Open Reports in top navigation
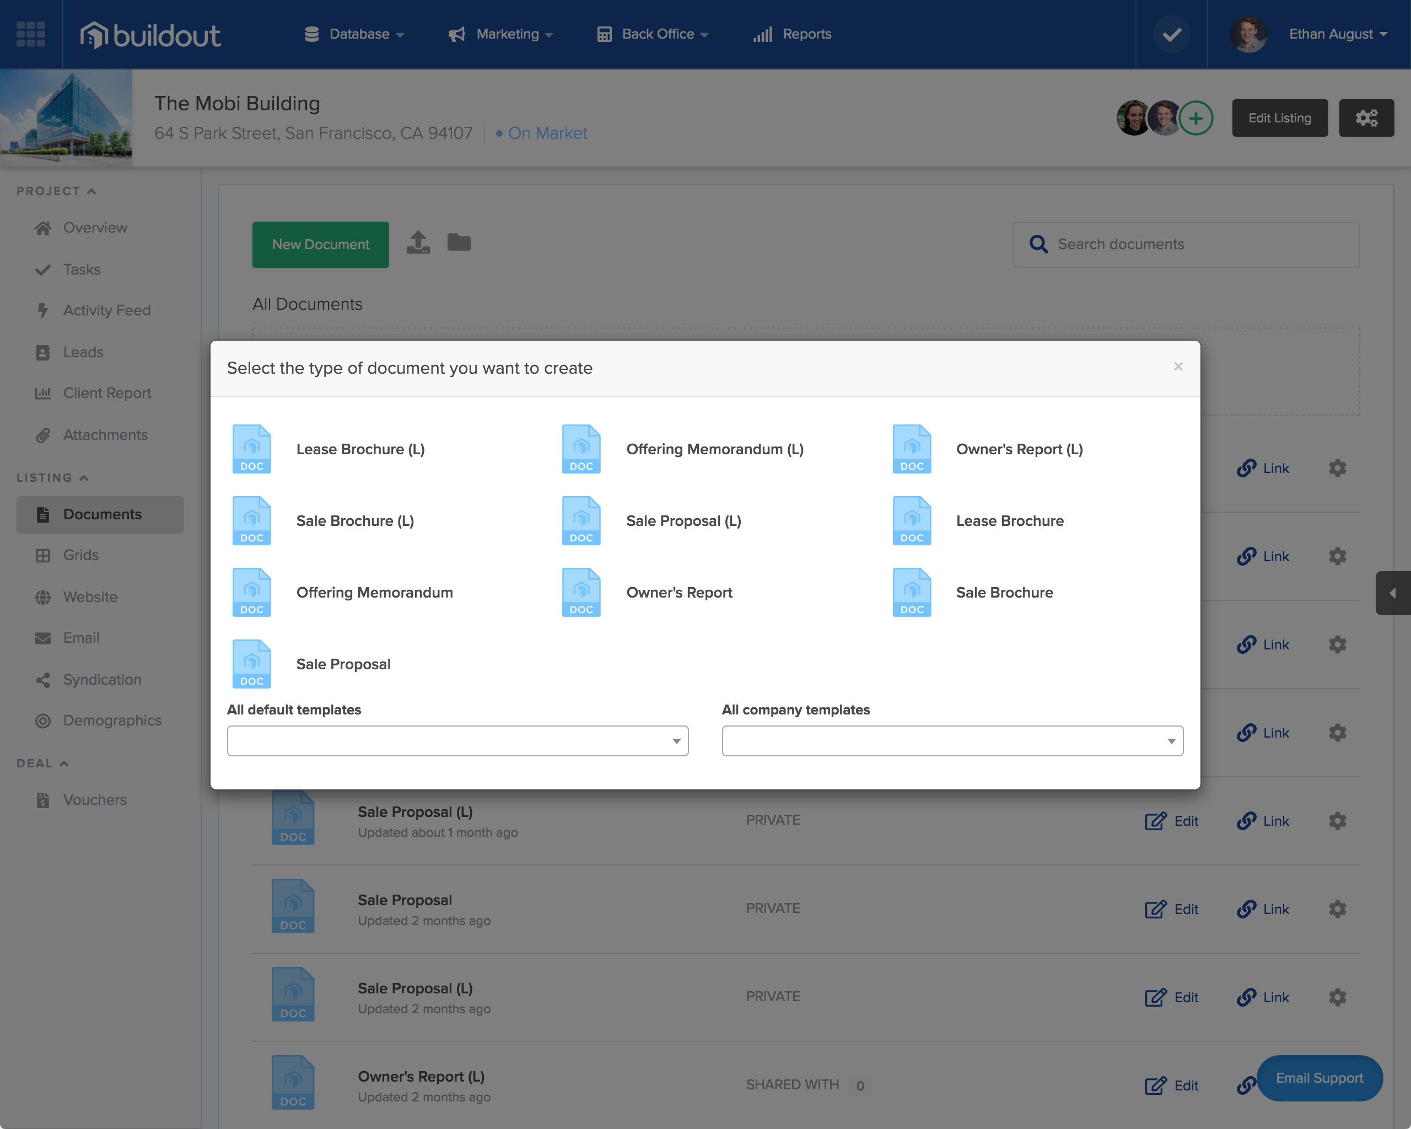Viewport: 1411px width, 1129px height. point(792,34)
